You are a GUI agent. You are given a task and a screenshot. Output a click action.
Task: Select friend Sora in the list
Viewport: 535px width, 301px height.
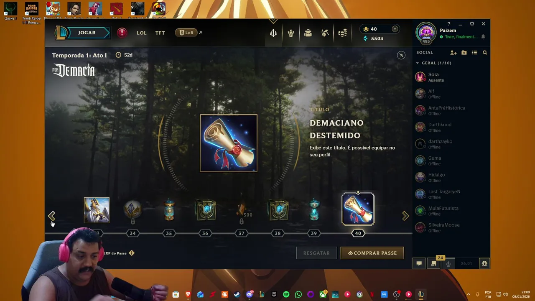(x=451, y=77)
